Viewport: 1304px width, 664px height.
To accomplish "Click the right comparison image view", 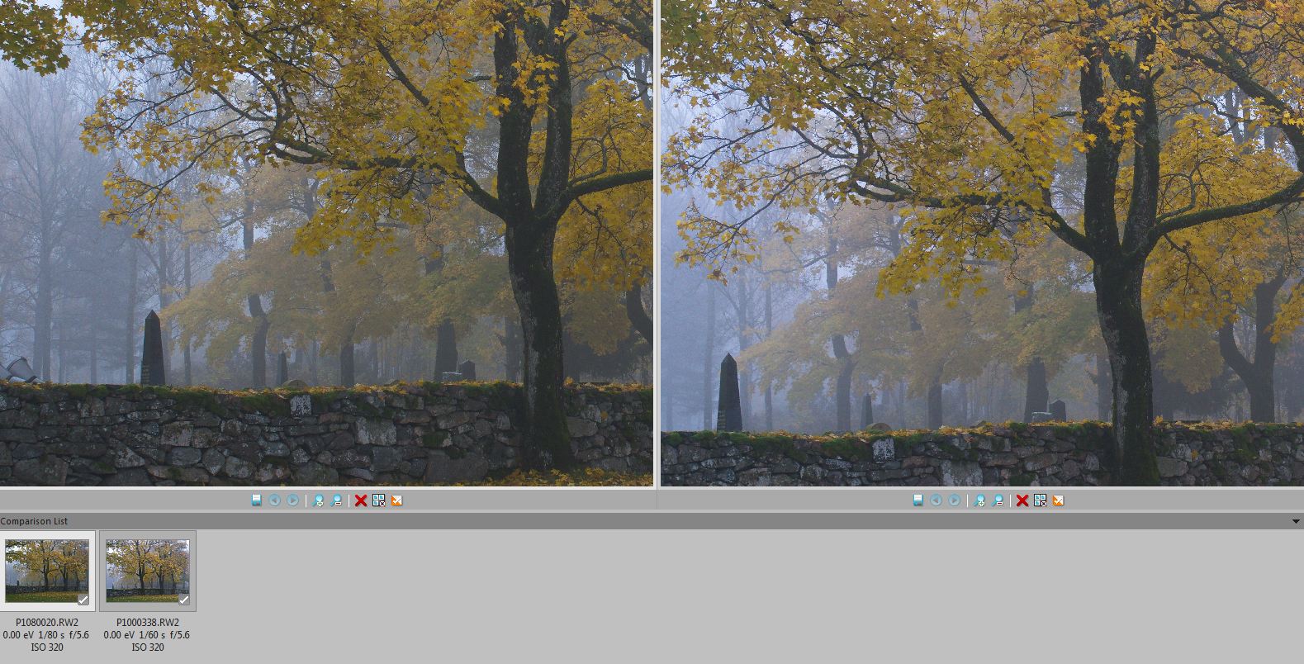I will (982, 243).
